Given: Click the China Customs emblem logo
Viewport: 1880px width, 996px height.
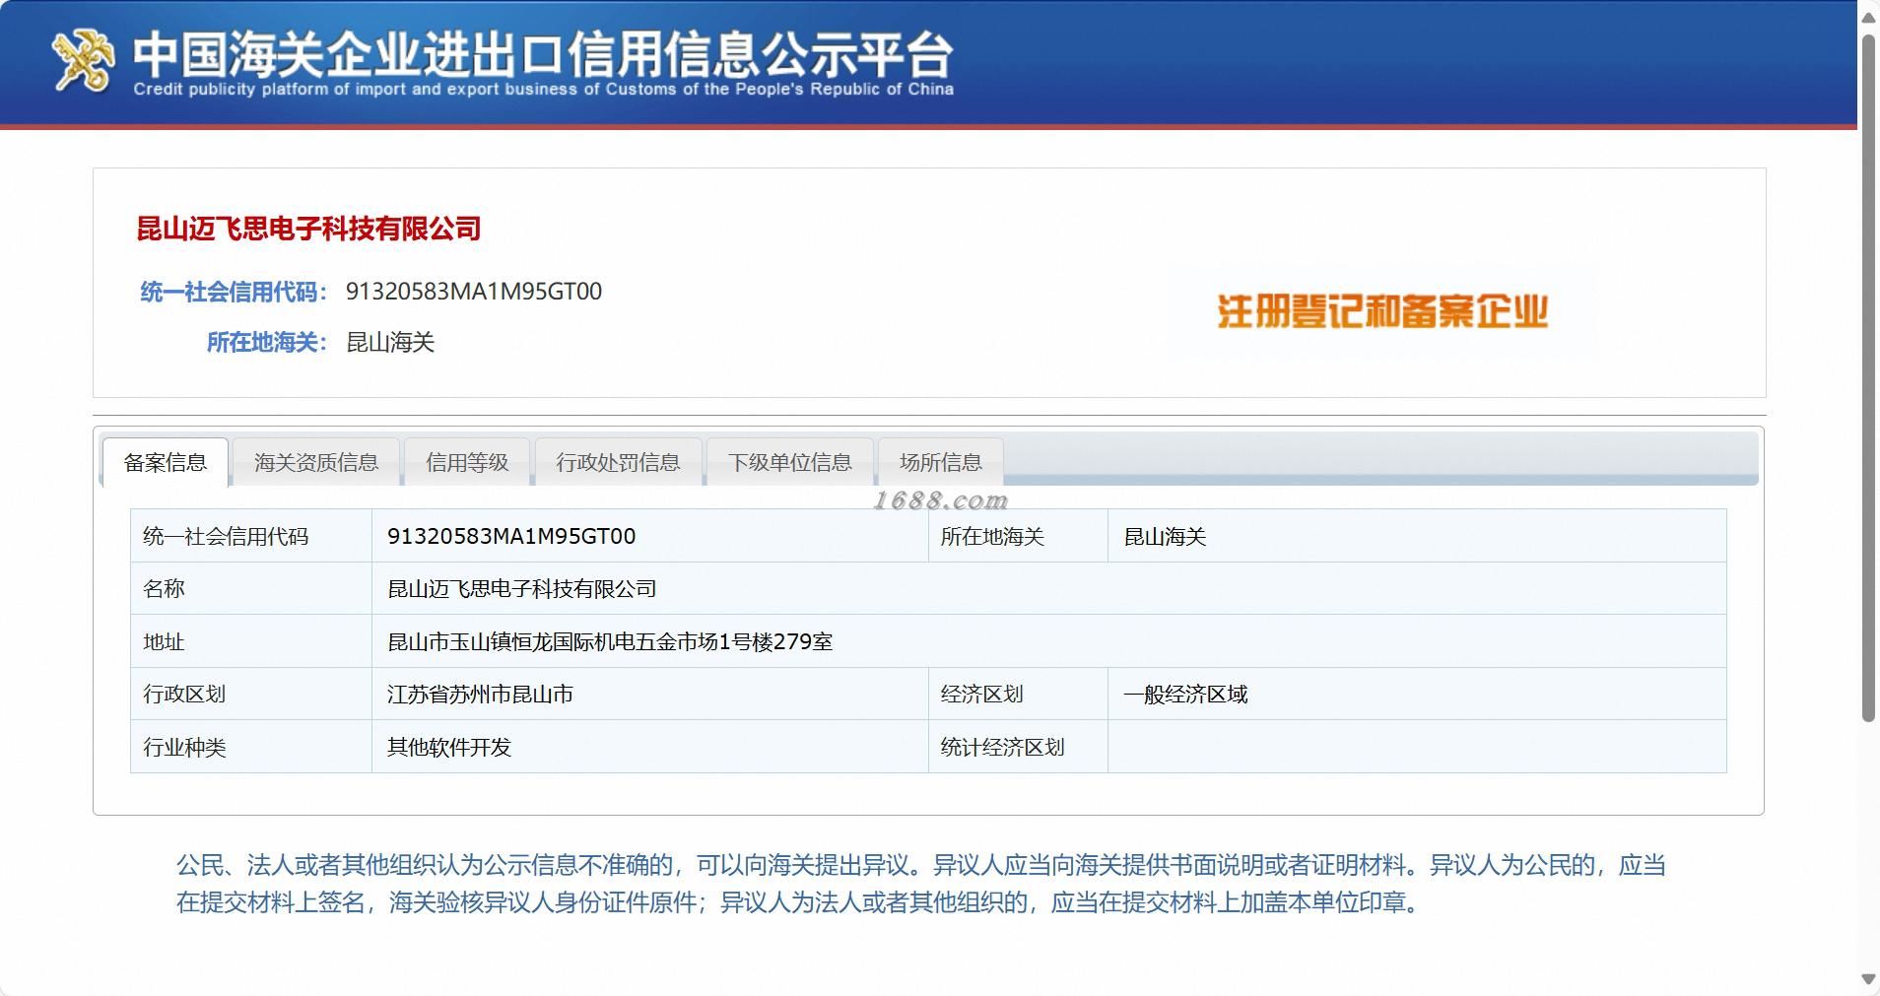Looking at the screenshot, I should tap(83, 61).
